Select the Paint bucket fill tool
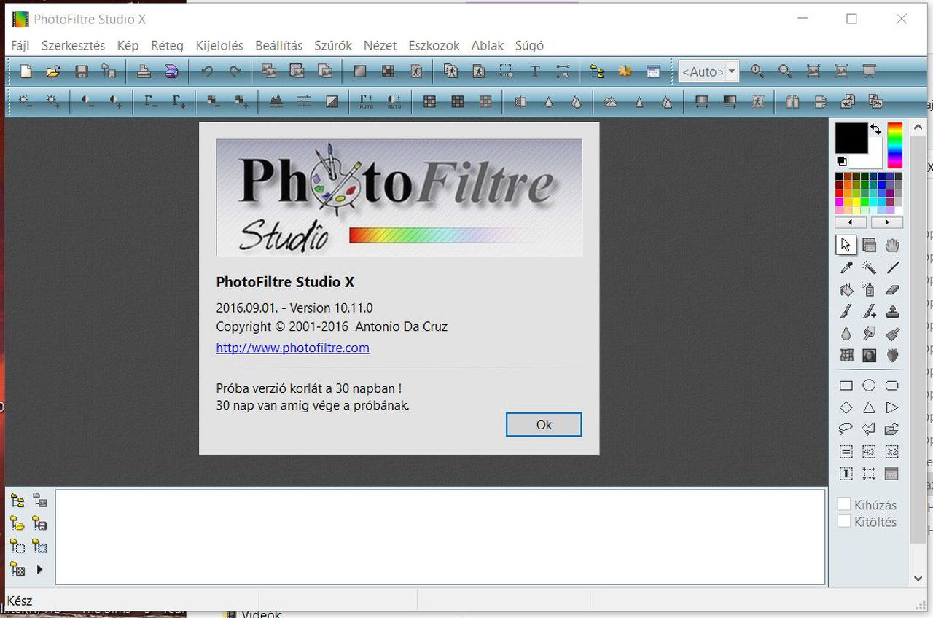 point(846,290)
